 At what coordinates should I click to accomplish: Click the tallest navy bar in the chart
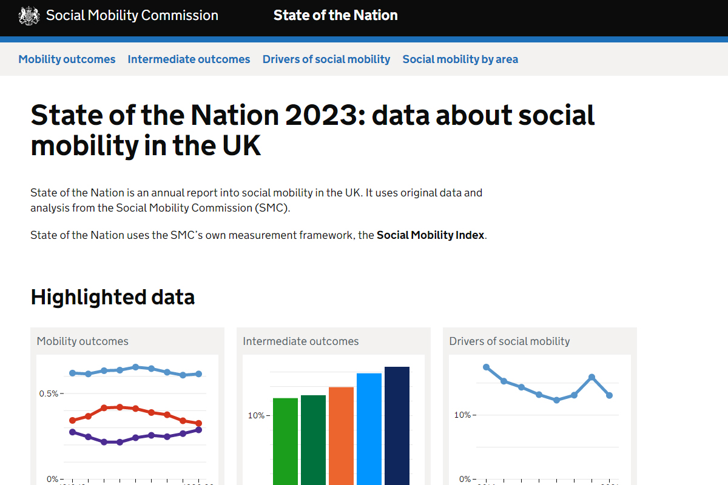pos(397,424)
